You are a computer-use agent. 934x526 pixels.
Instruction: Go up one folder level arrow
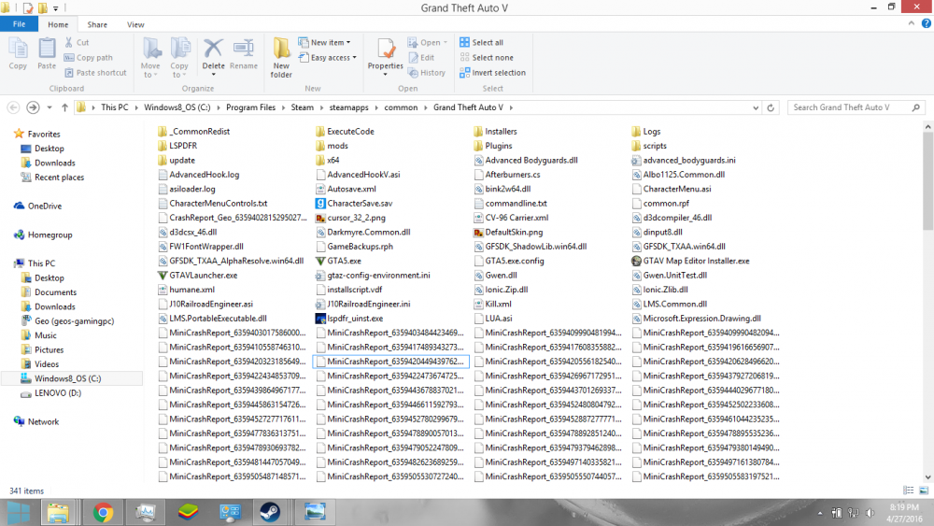pos(64,107)
